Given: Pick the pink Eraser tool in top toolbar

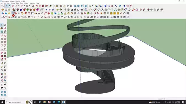Looking at the screenshot, I should point(13,6).
